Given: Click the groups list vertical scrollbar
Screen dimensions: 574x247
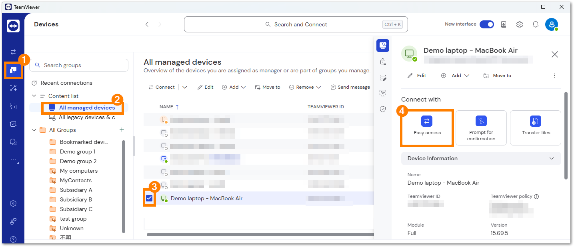Looking at the screenshot, I should tap(124, 186).
